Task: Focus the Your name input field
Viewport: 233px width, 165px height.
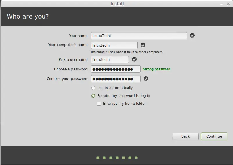Action: coord(139,36)
